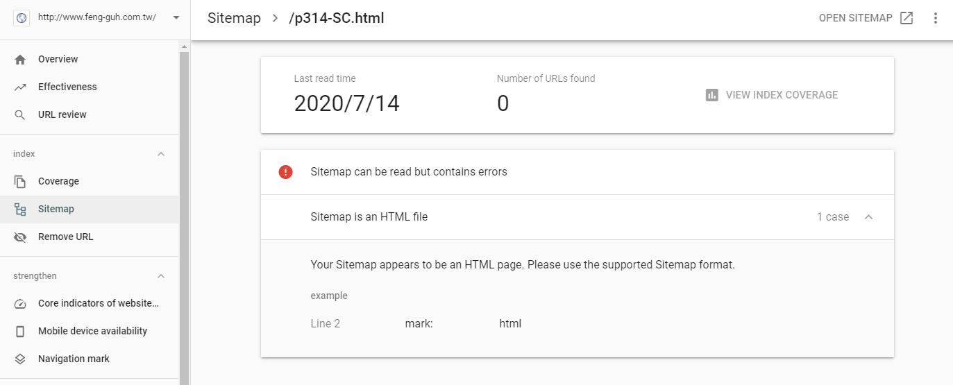Image resolution: width=953 pixels, height=385 pixels.
Task: Click OPEN SITEMAP button
Action: [x=866, y=18]
